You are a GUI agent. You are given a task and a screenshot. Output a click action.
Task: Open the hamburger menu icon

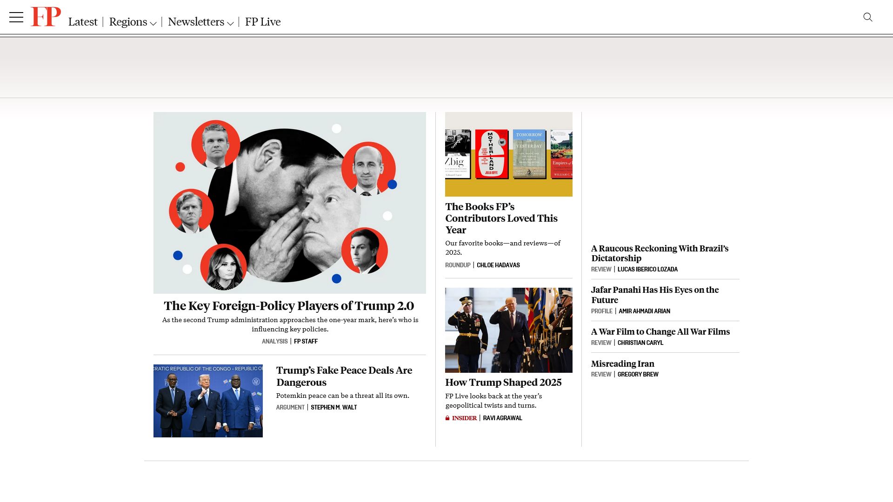click(x=16, y=17)
